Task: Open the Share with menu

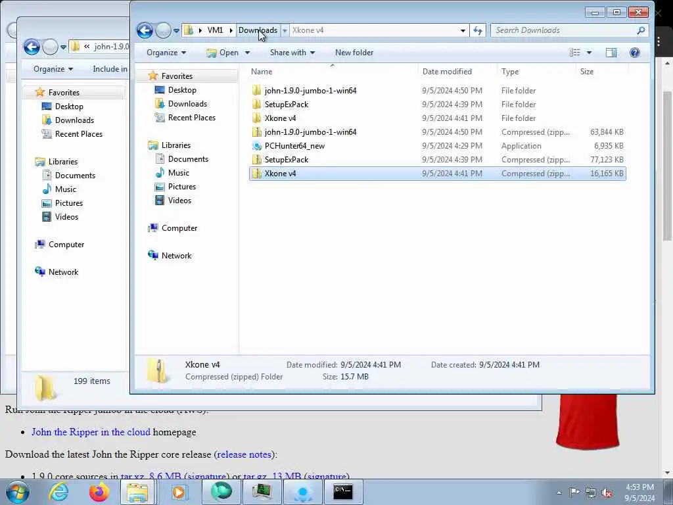Action: point(292,53)
